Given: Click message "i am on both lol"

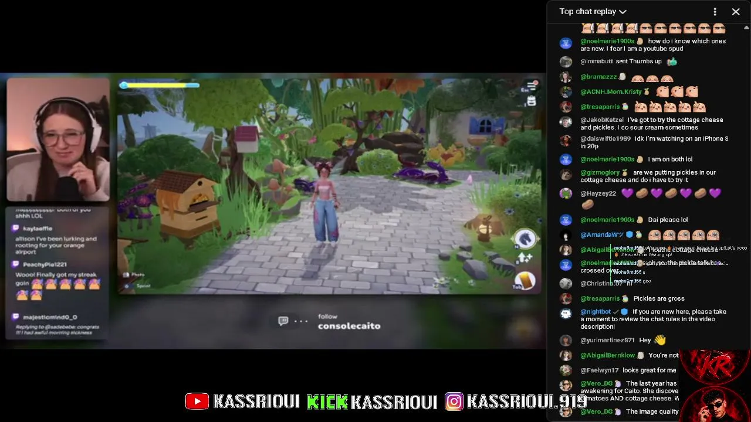Looking at the screenshot, I should click(x=670, y=159).
